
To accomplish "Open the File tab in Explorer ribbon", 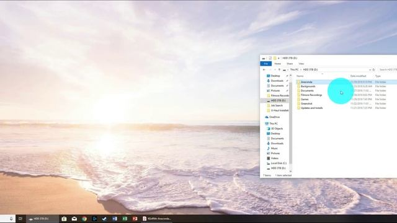I will point(266,64).
